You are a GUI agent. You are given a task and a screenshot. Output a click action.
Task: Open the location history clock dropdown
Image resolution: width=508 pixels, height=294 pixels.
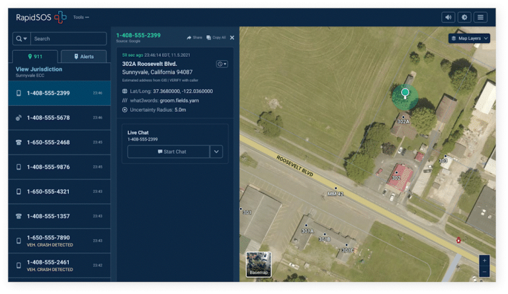(x=222, y=64)
